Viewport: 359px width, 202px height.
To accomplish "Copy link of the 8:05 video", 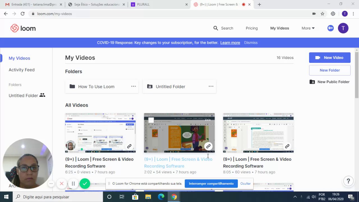I will (x=287, y=146).
